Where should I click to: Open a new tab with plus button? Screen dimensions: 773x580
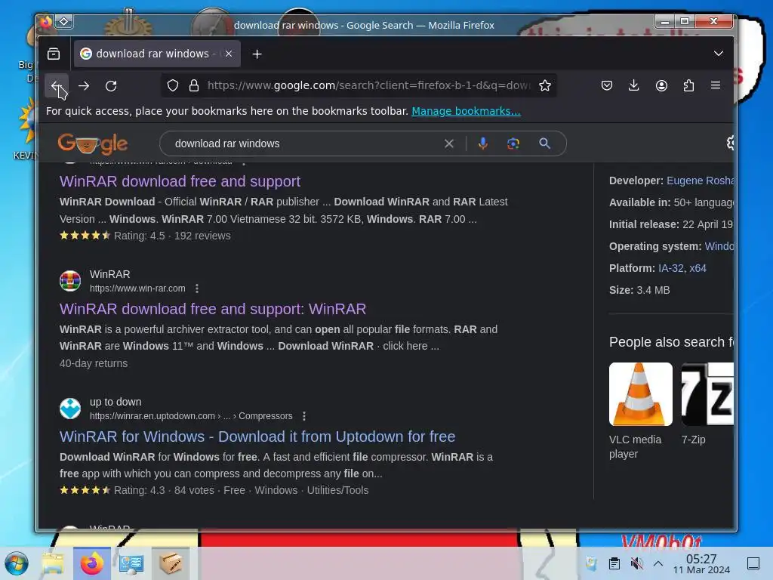pos(257,54)
